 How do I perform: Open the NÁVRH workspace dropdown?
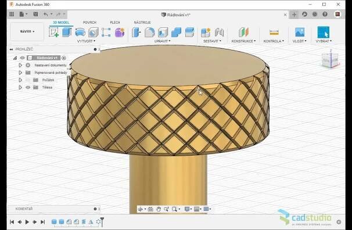(x=27, y=31)
